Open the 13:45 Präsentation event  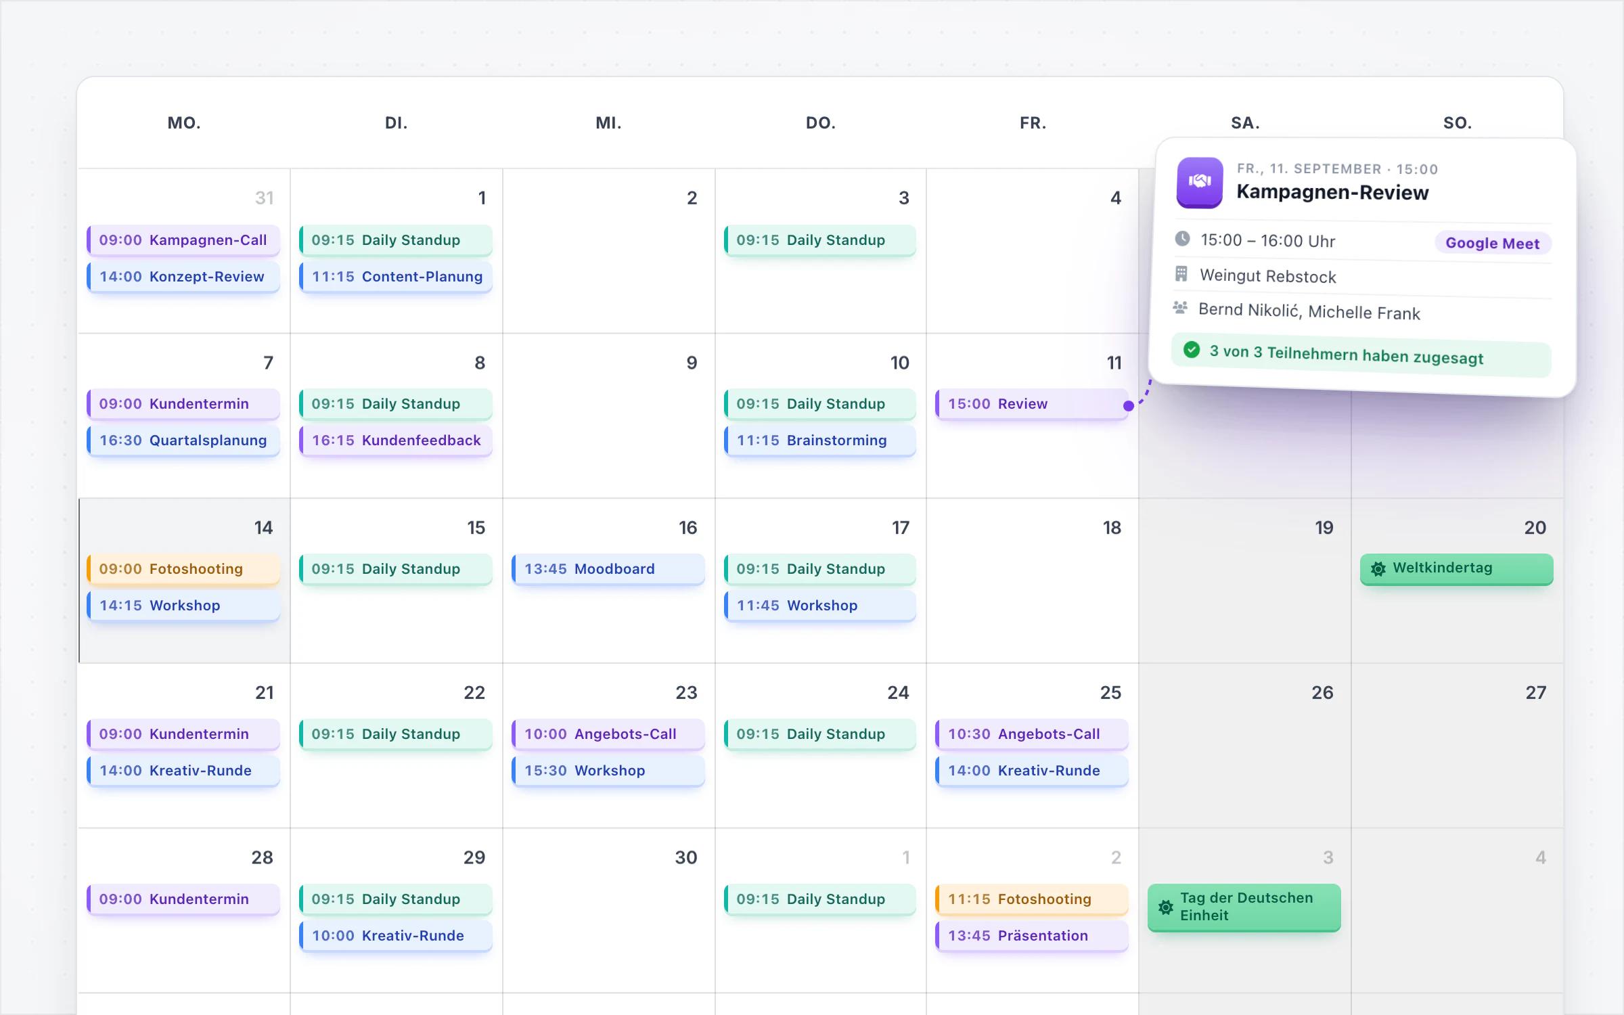coord(1032,936)
